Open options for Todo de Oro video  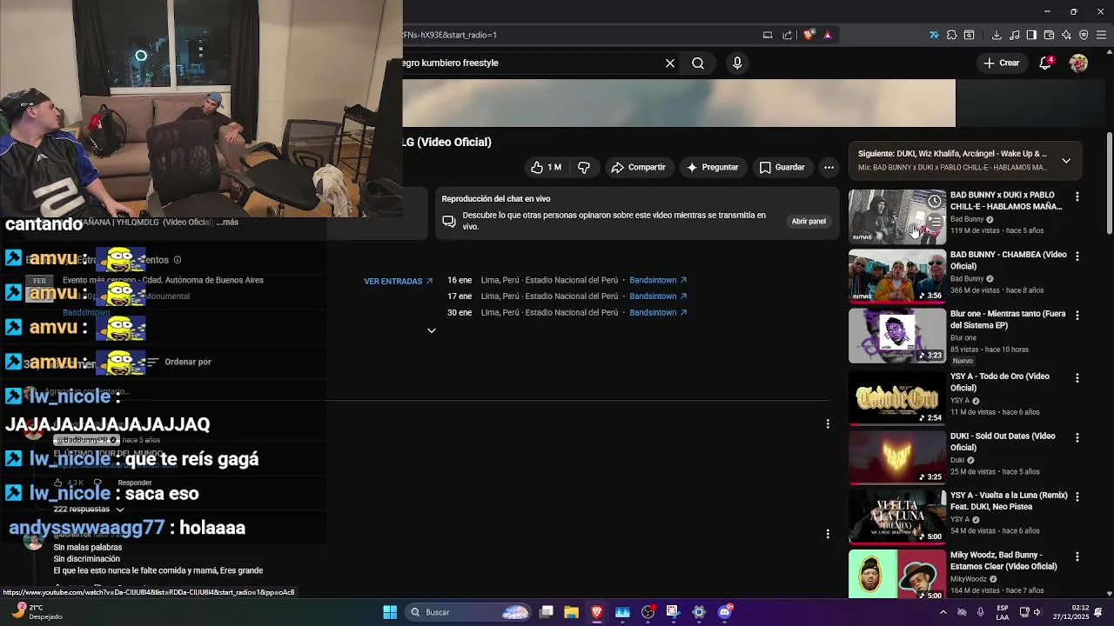1077,378
